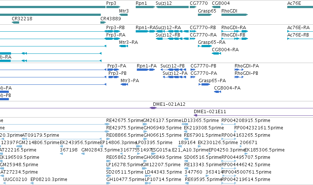313x185 pixels.
Task: Open the Su(z)12-RB transcript label
Action: click(x=168, y=35)
